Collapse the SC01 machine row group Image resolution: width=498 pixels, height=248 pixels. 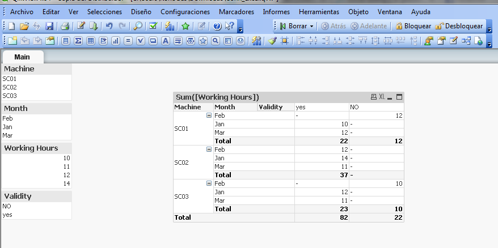click(x=209, y=115)
